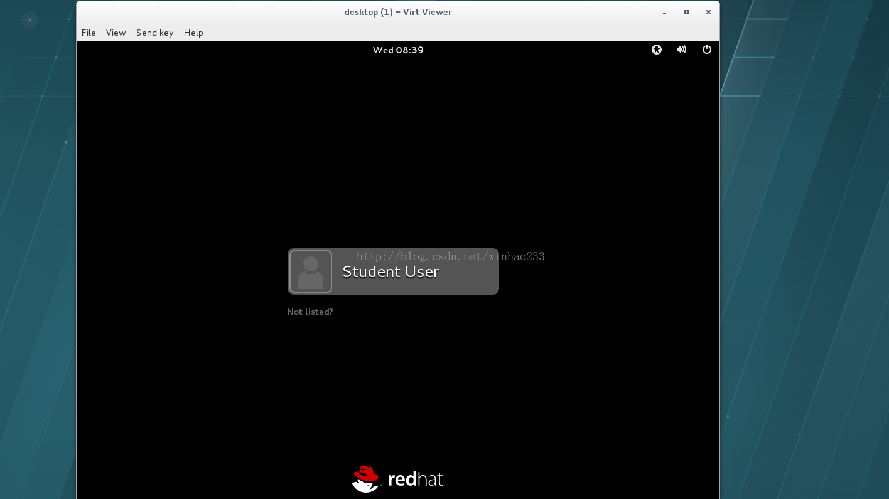Minimize the Virt Viewer window

664,13
